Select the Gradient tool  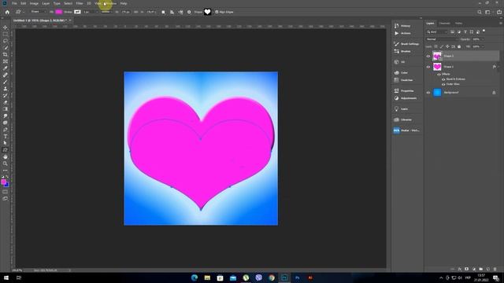(x=6, y=109)
